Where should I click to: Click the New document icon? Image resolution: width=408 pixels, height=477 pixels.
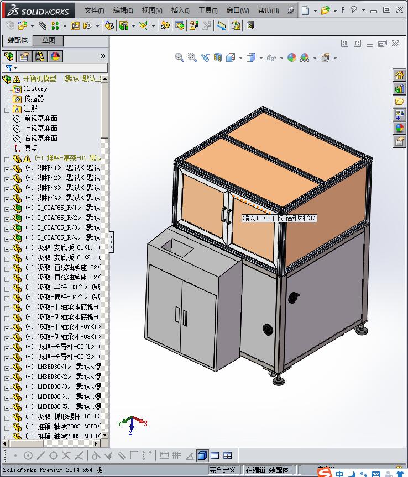[305, 10]
